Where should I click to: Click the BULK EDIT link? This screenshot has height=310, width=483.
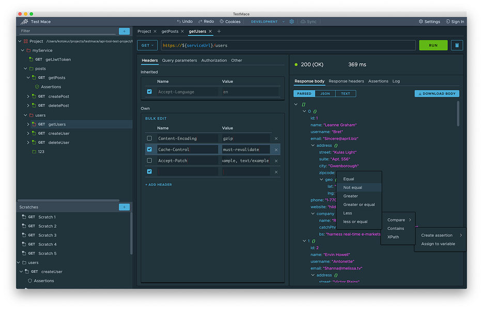(x=156, y=119)
